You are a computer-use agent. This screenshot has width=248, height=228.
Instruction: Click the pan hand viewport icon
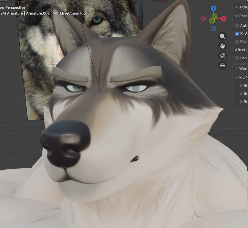(222, 46)
